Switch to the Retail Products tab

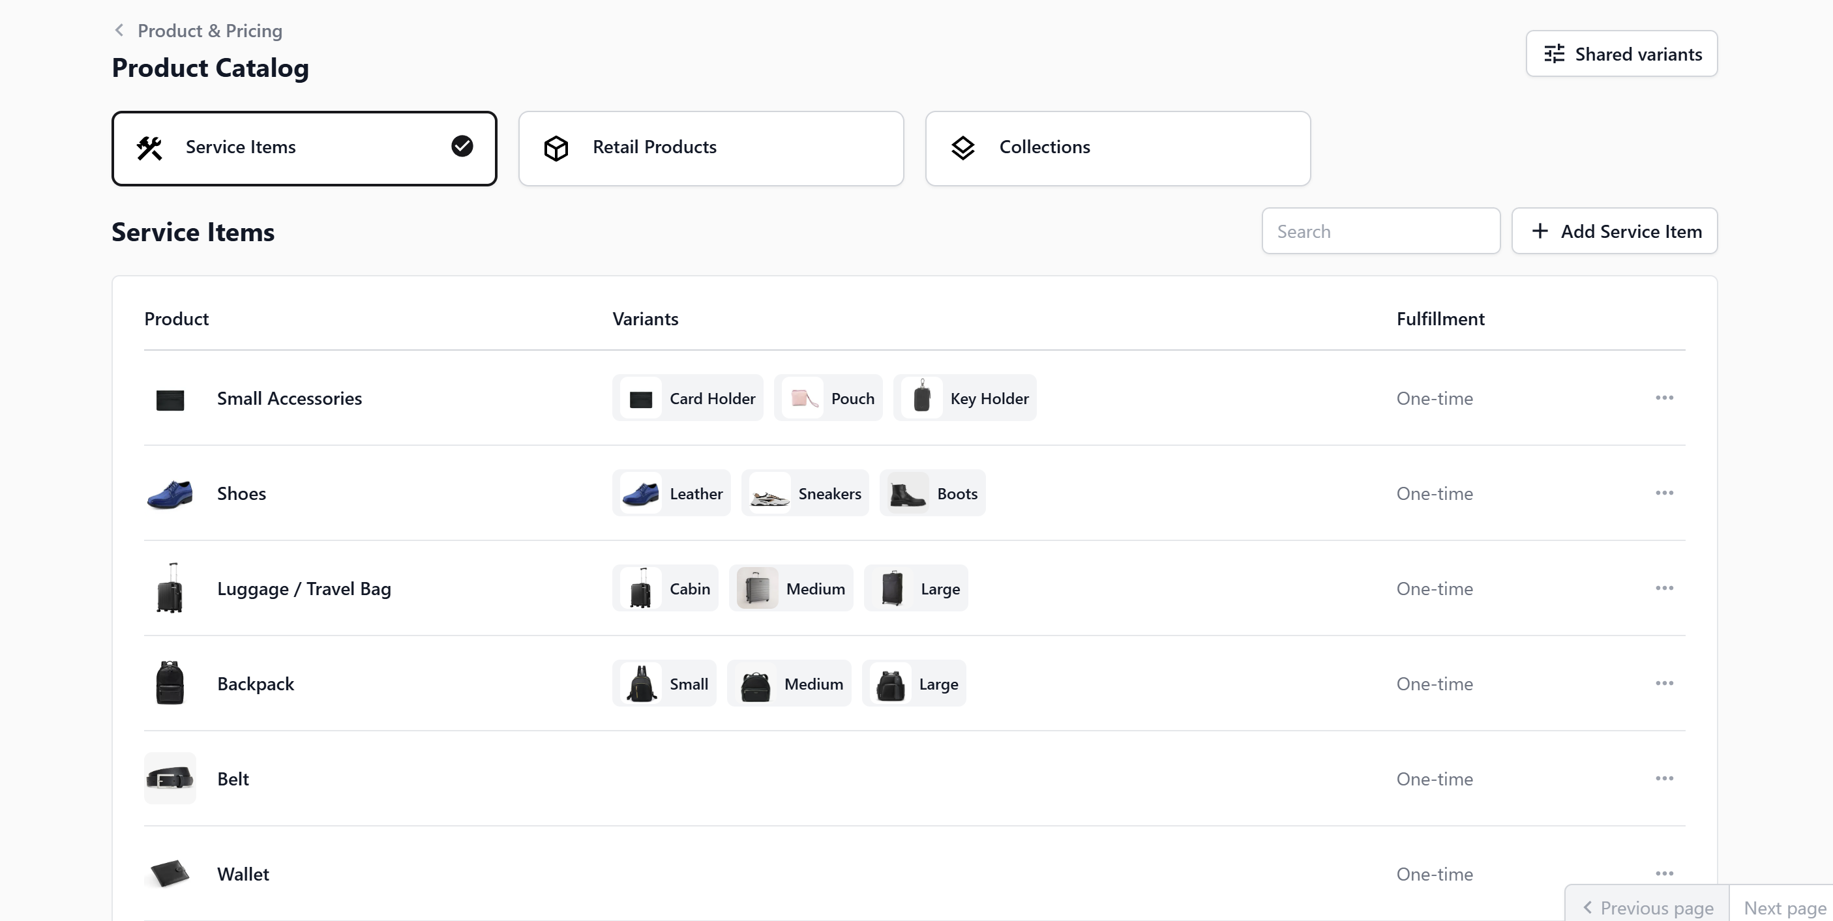point(711,148)
